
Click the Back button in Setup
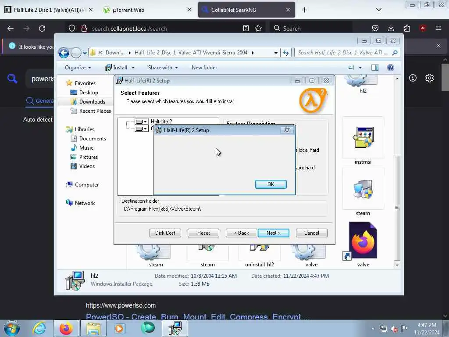click(x=241, y=233)
